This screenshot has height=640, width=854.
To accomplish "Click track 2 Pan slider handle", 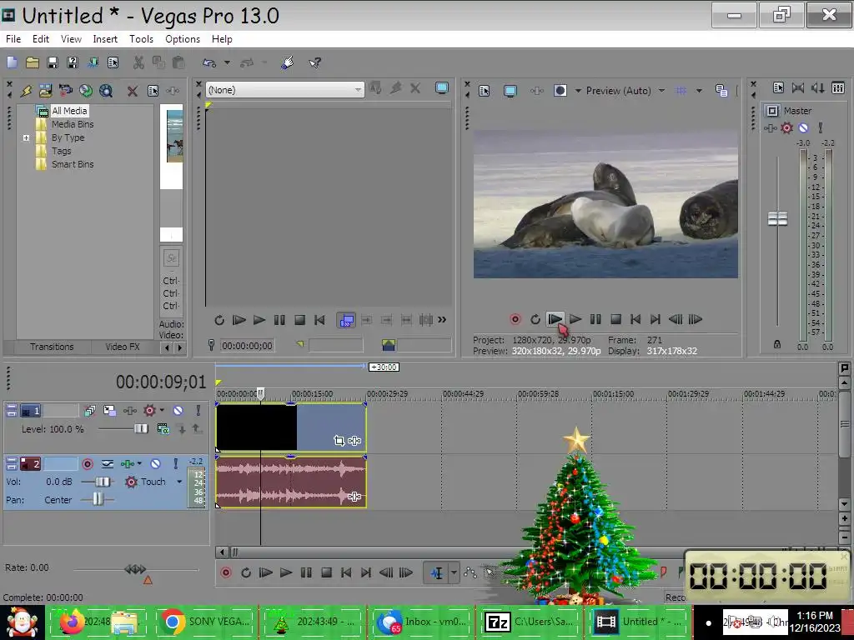I will click(98, 499).
